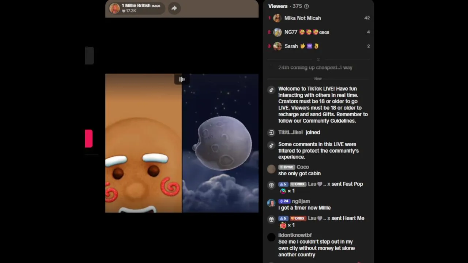Click the gift icon beside Heart Me message
The image size is (468, 263).
click(271, 220)
